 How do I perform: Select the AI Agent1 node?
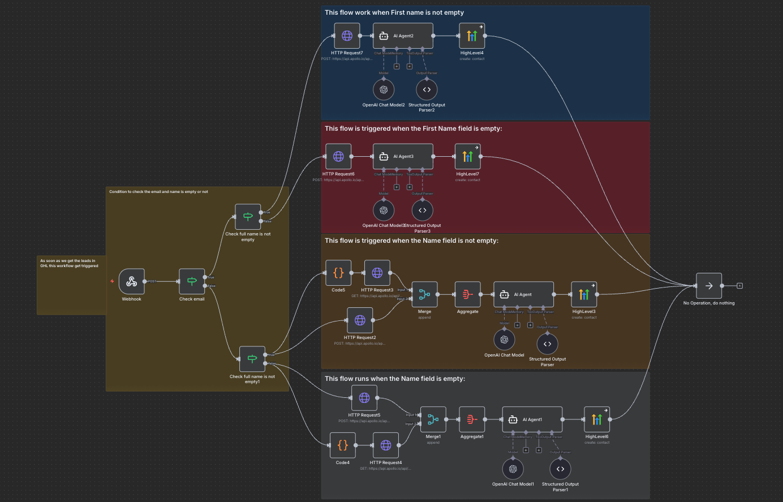(x=532, y=419)
